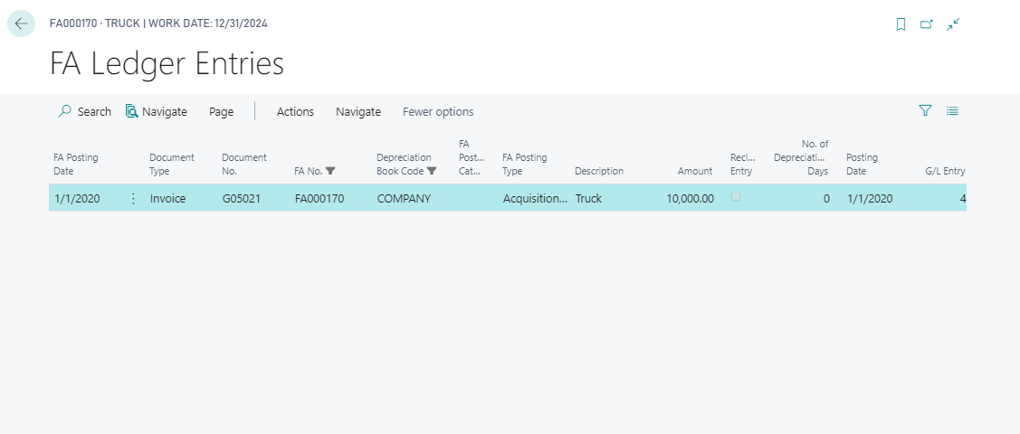Screen dimensions: 1020x434
Task: Select document number G05021 cell
Action: (242, 199)
